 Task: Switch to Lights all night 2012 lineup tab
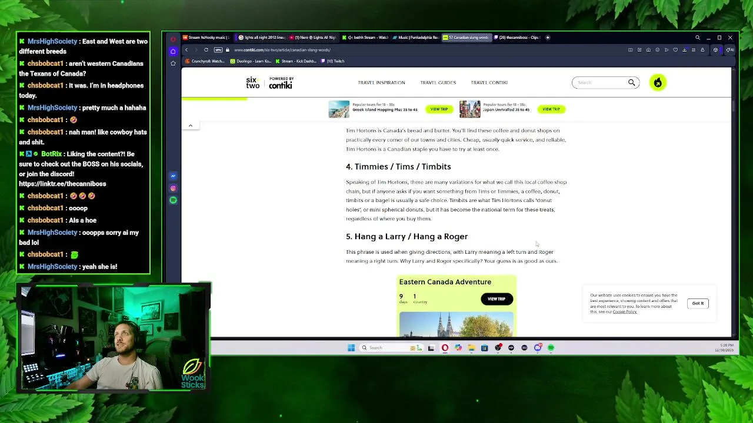click(261, 38)
